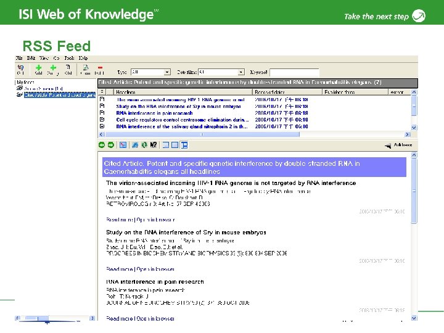Click the What's This help pointer icon
Image resolution: width=444 pixels, height=333 pixels.
point(153,145)
